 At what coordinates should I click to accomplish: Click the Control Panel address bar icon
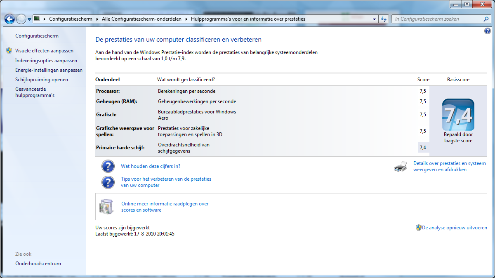coord(37,19)
